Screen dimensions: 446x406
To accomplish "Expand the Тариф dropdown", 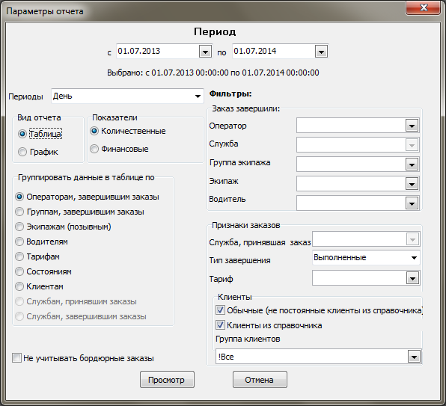I will 412,278.
